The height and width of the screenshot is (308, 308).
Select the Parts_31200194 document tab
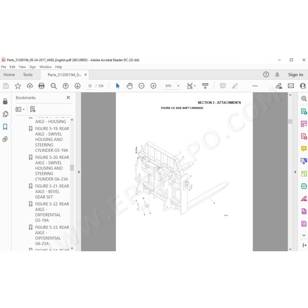(64, 75)
